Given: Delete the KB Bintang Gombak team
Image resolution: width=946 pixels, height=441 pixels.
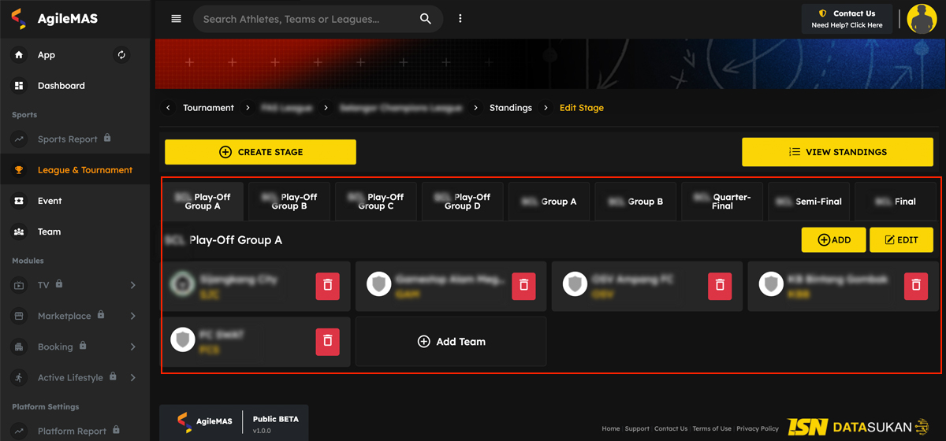Looking at the screenshot, I should [915, 285].
